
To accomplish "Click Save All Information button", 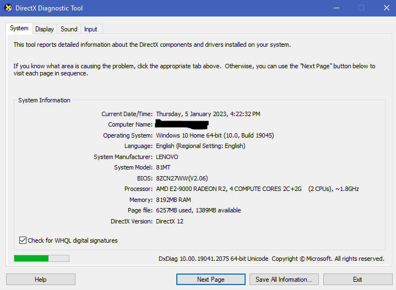I will [284, 280].
